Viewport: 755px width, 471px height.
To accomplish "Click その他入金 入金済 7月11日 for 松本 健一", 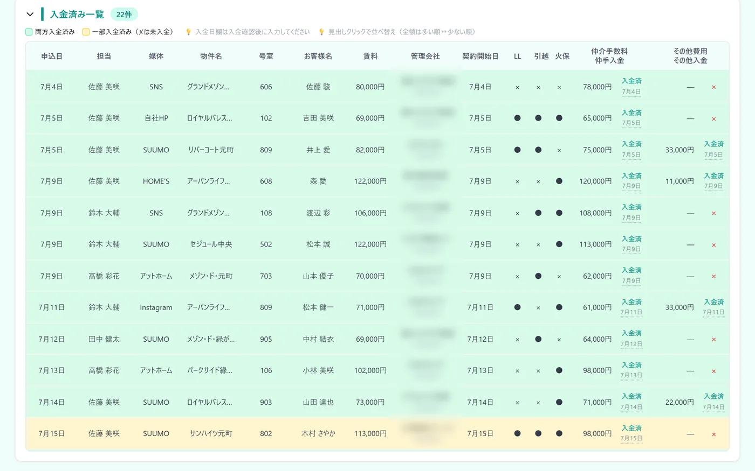I will click(x=713, y=307).
